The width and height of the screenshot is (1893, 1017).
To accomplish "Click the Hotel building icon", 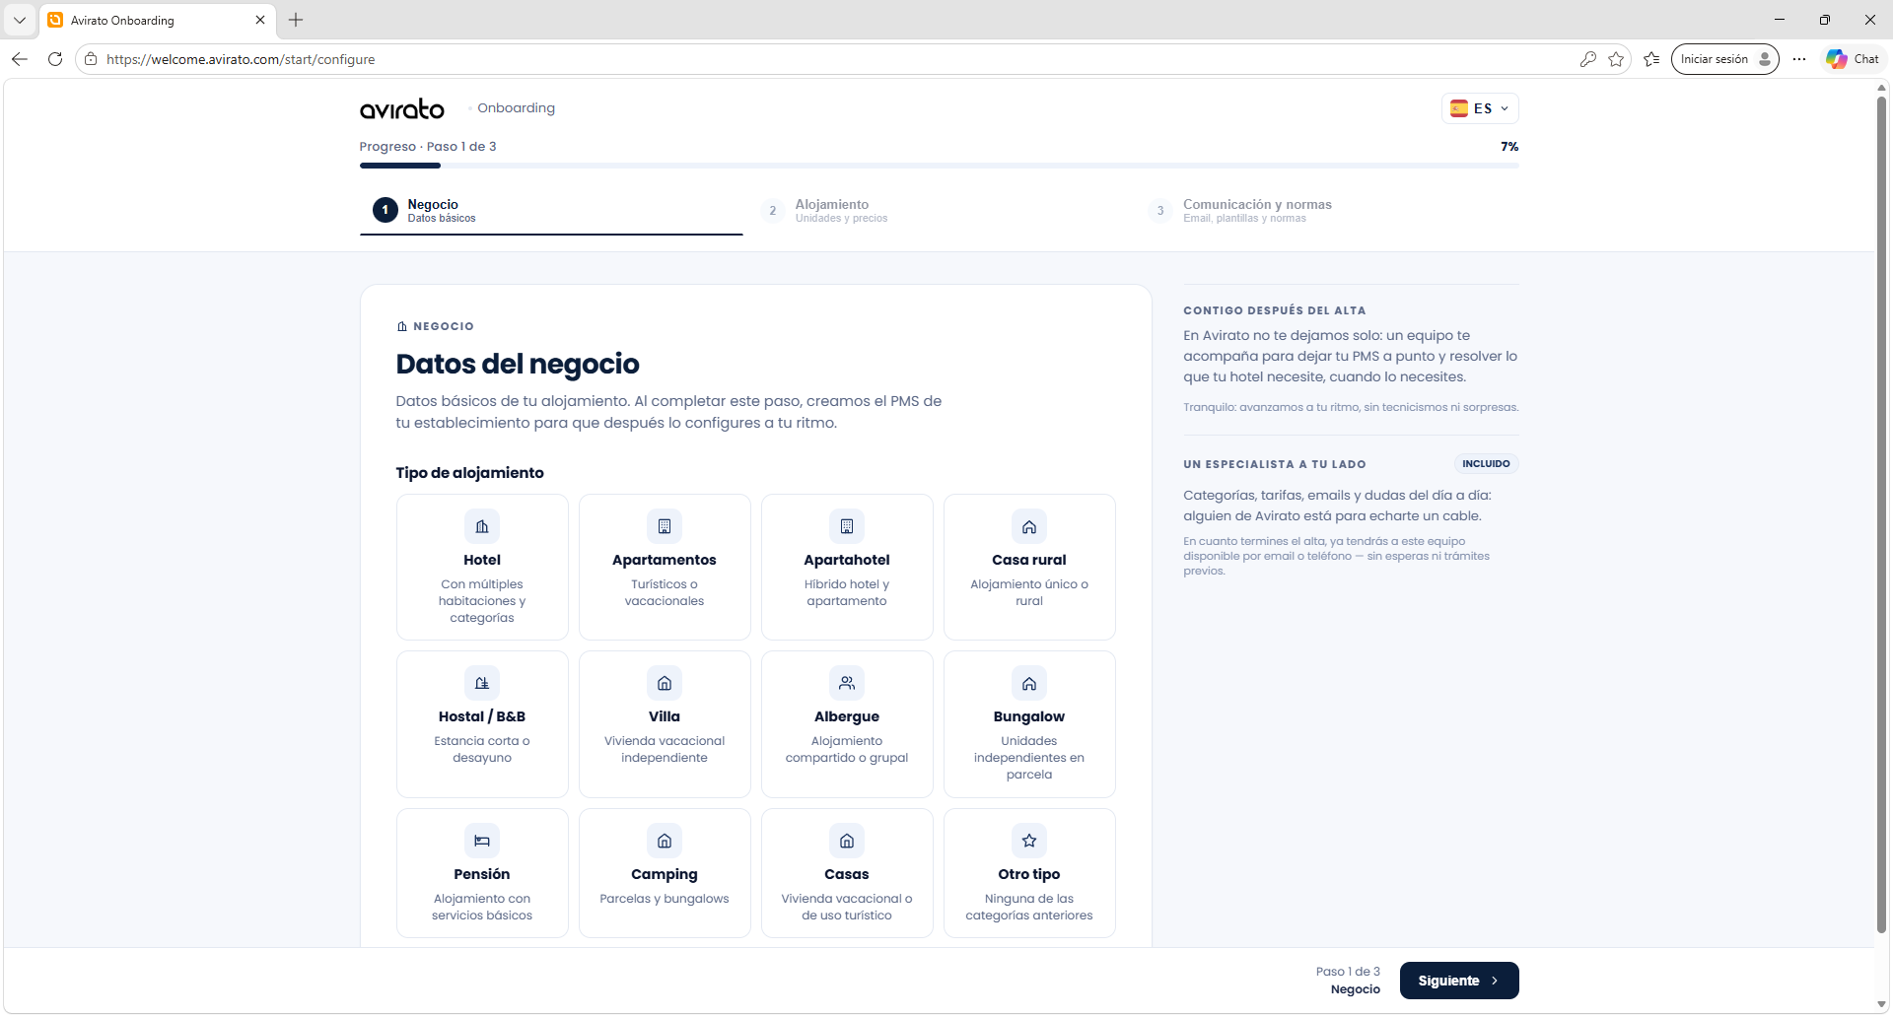I will tap(482, 526).
